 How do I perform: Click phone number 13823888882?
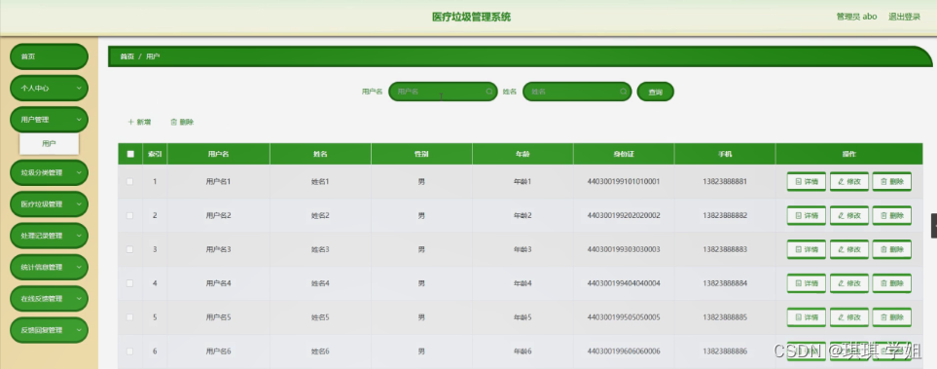[725, 215]
